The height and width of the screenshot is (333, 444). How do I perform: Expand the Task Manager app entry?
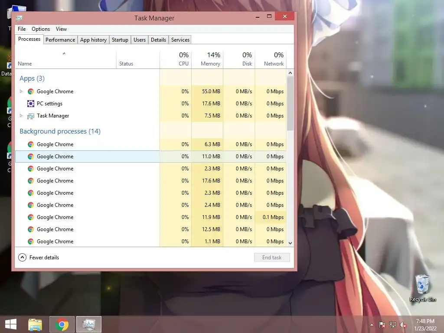tap(21, 115)
